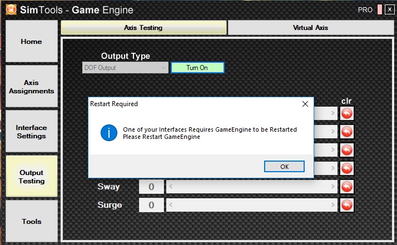
Task: Open Axis Assignments section
Action: coord(31,87)
